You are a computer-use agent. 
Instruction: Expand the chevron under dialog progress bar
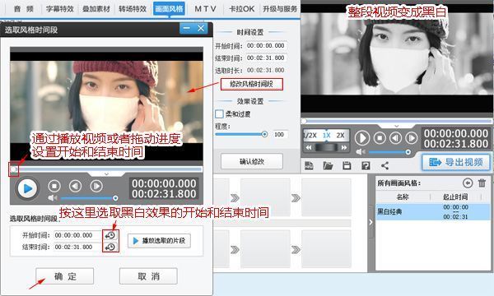click(x=106, y=174)
